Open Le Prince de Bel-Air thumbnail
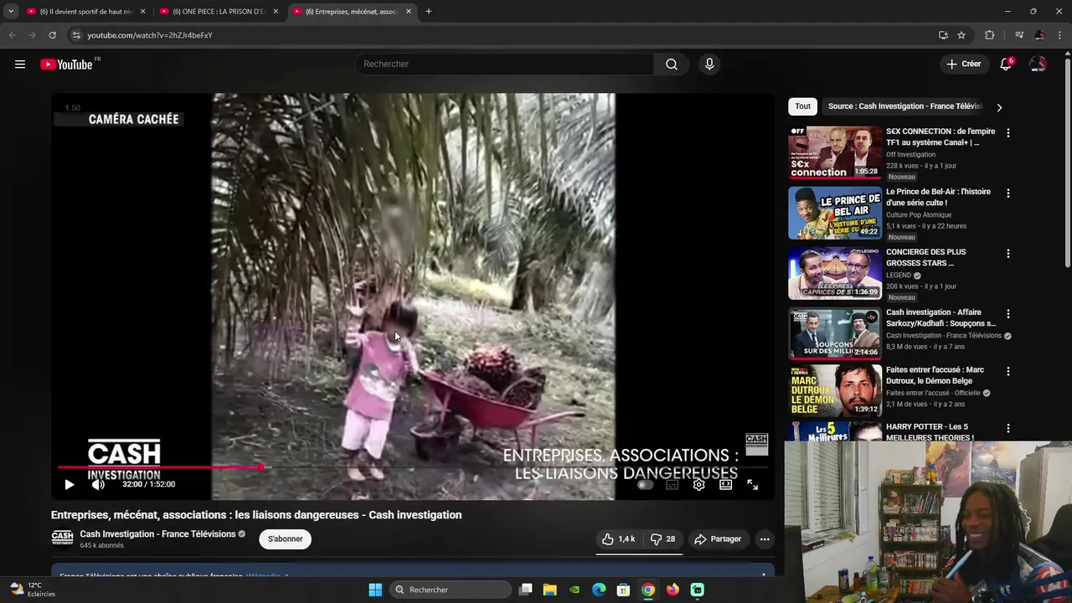Viewport: 1072px width, 603px height. [x=835, y=213]
